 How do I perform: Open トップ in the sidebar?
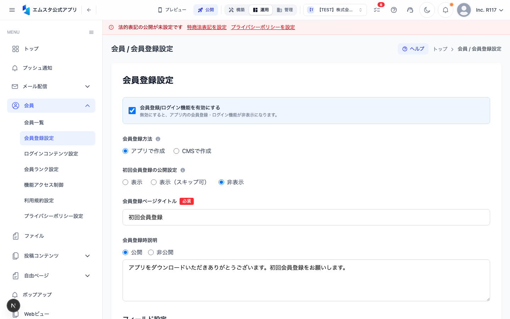point(51,49)
